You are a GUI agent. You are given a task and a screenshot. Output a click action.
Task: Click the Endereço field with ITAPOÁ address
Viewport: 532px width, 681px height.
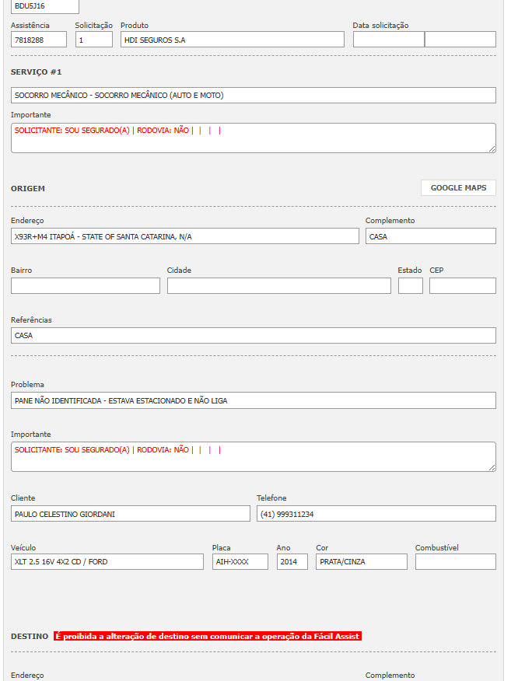[185, 236]
